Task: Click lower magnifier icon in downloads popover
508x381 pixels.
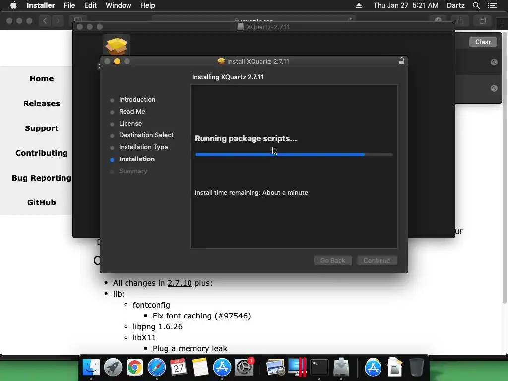Action: [494, 88]
